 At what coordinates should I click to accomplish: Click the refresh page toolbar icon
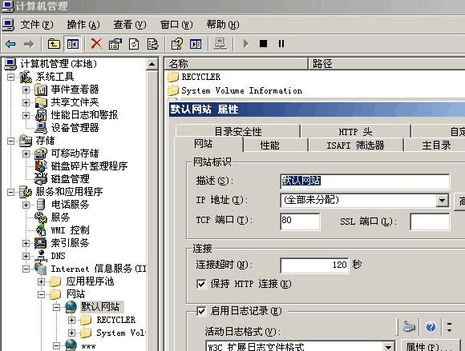[x=134, y=44]
